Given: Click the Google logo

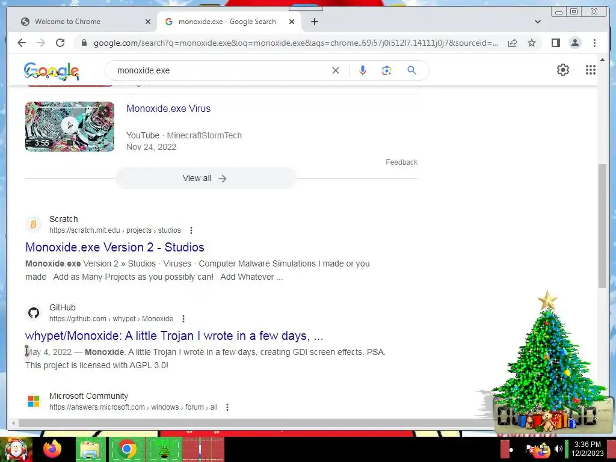Looking at the screenshot, I should 52,71.
